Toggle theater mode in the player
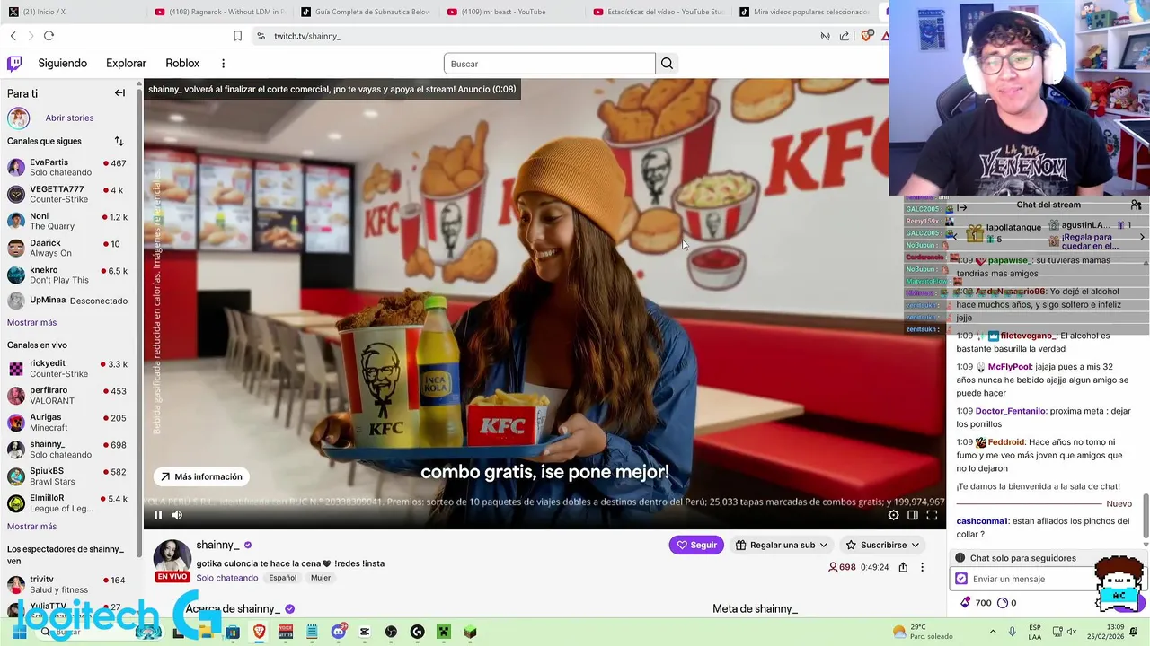This screenshot has width=1150, height=646. (912, 515)
